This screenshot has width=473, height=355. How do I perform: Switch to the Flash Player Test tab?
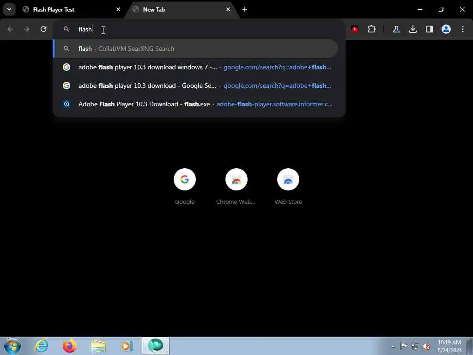pyautogui.click(x=72, y=9)
